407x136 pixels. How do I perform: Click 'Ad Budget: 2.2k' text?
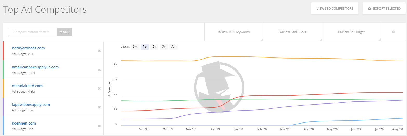23,54
